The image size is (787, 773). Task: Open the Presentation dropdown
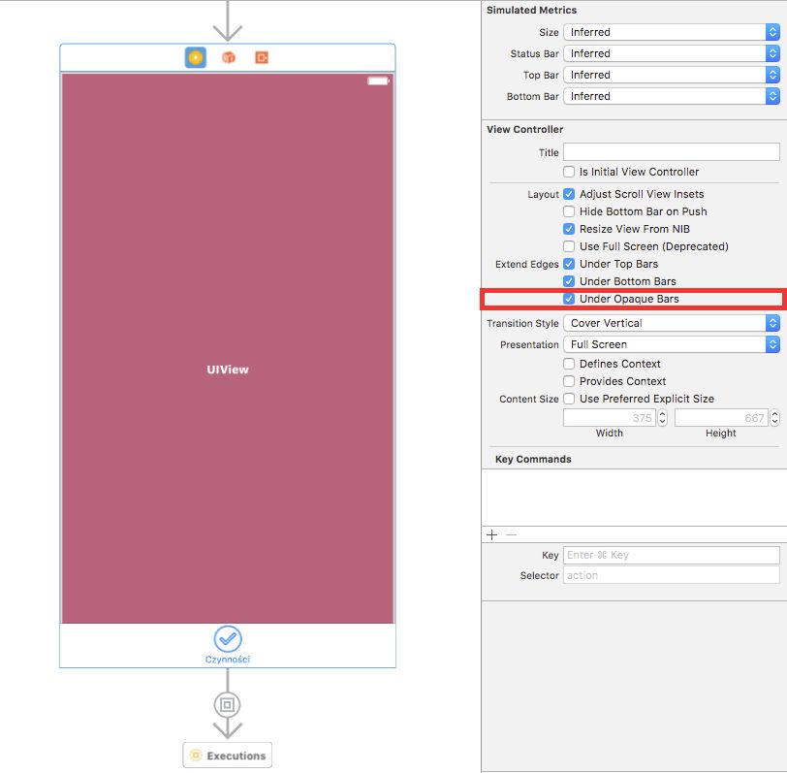(x=672, y=344)
